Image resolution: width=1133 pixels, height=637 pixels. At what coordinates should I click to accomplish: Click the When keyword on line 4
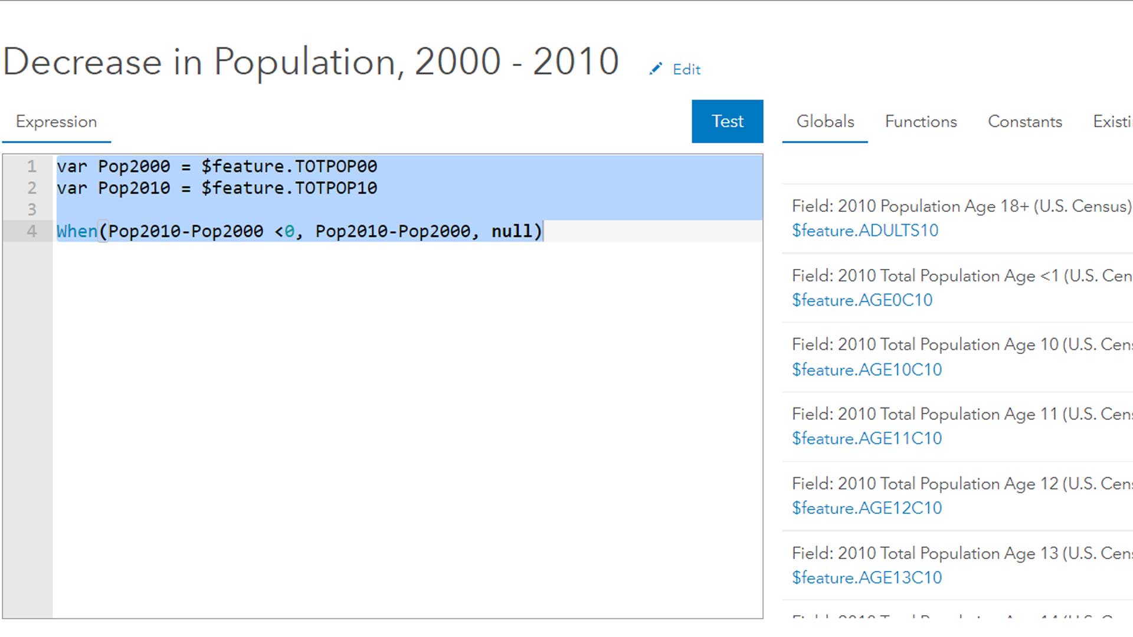(77, 231)
